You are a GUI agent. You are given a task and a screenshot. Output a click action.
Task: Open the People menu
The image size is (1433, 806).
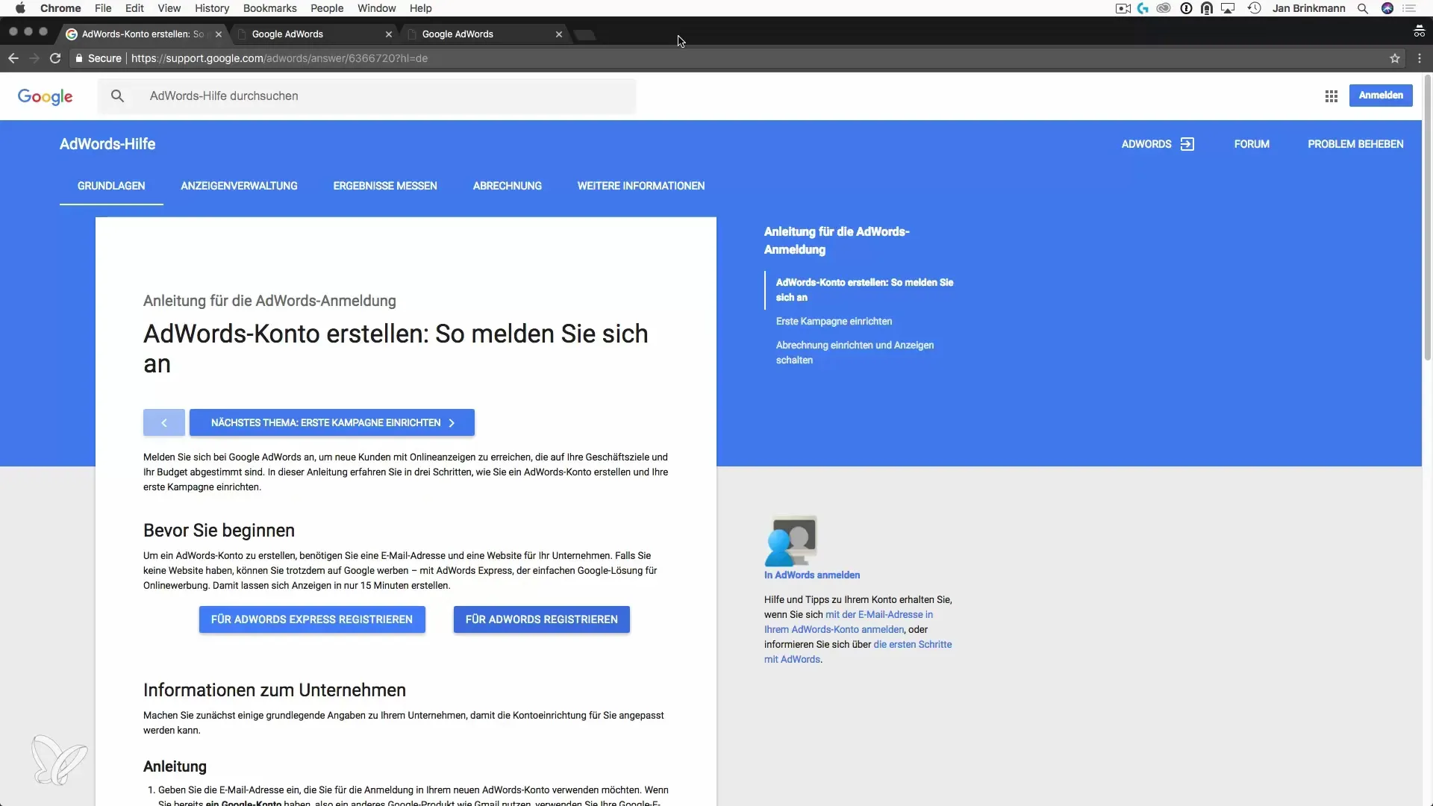click(x=327, y=8)
